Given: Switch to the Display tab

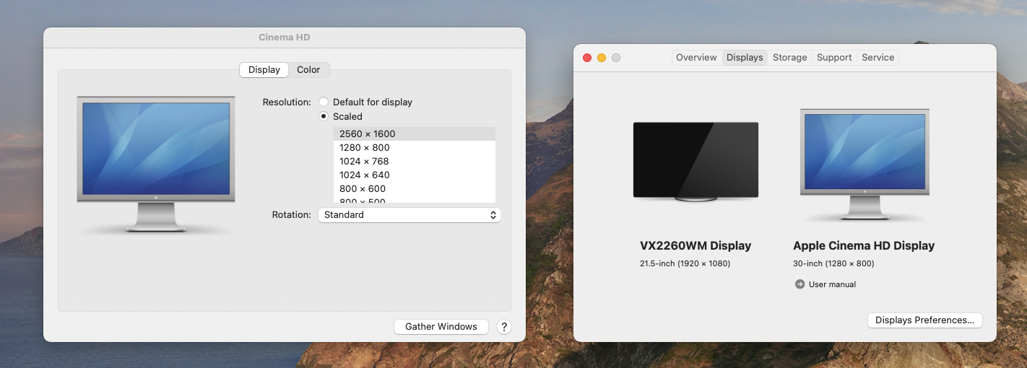Looking at the screenshot, I should click(x=264, y=70).
